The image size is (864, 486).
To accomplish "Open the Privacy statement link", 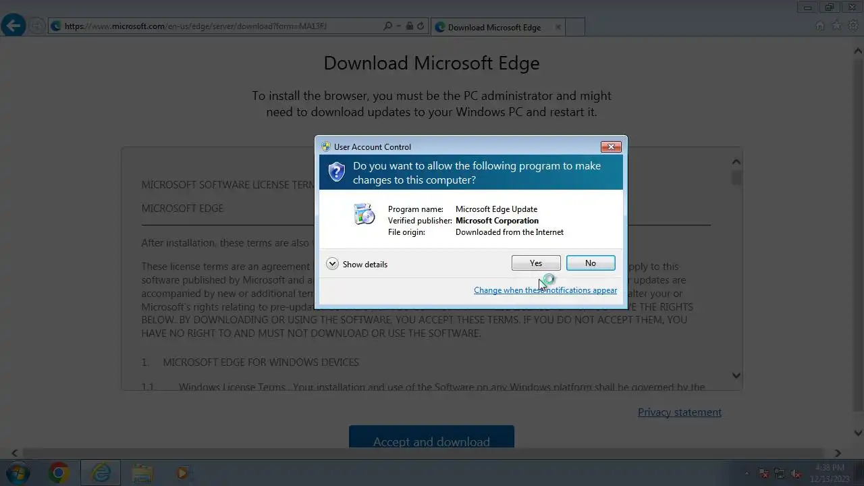I will tap(680, 412).
